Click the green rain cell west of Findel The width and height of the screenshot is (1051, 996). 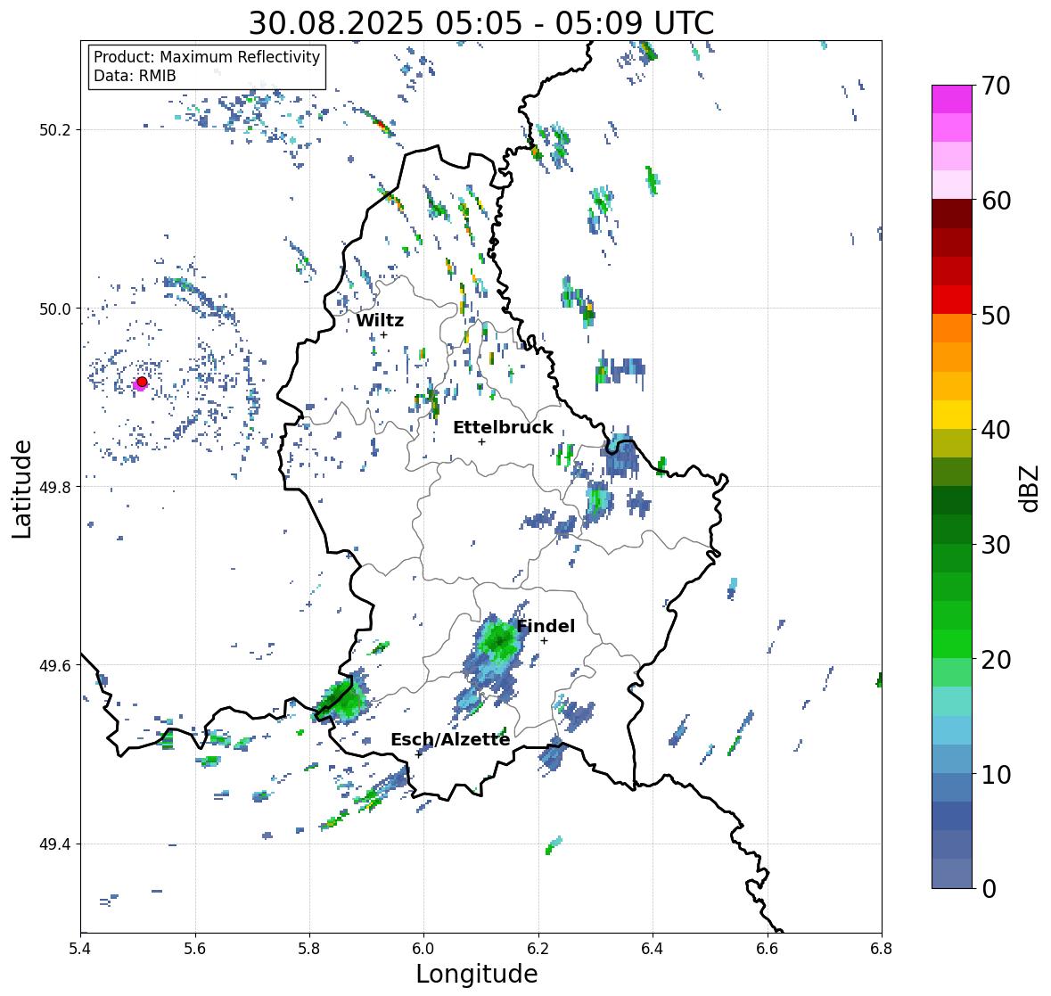[x=499, y=639]
